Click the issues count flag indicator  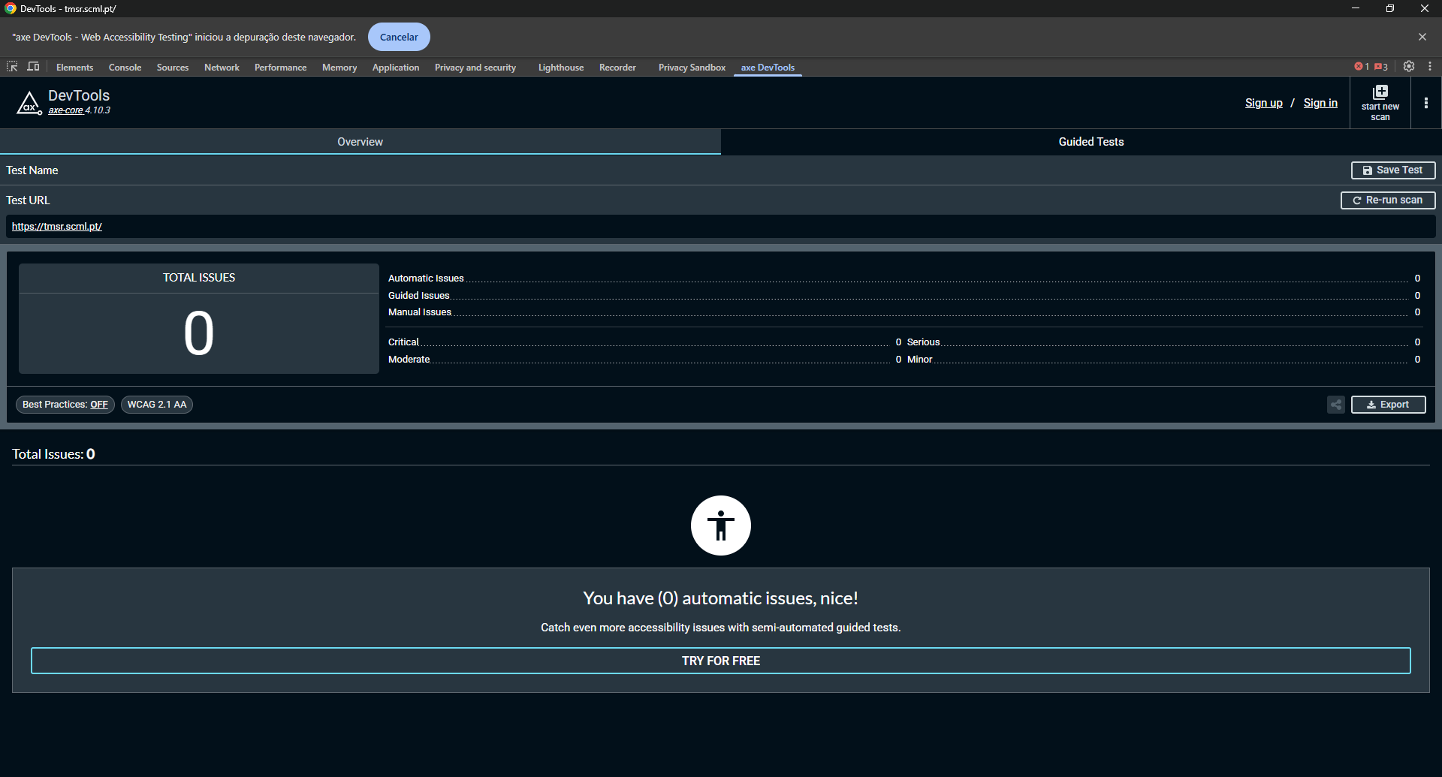click(x=1381, y=67)
